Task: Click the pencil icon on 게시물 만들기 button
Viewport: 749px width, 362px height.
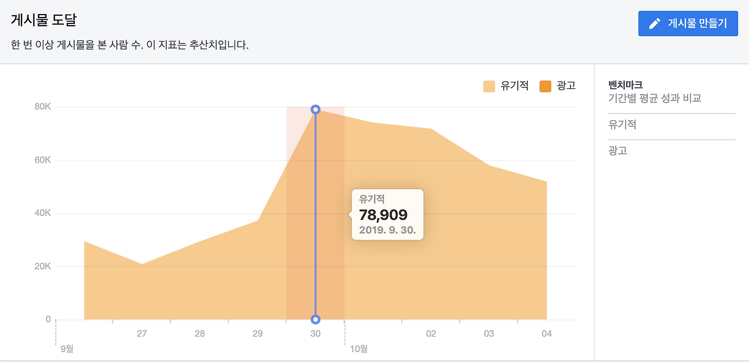Action: pyautogui.click(x=654, y=24)
